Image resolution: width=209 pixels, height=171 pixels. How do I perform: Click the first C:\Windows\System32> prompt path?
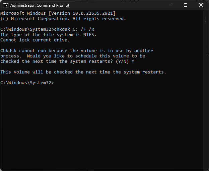27,29
